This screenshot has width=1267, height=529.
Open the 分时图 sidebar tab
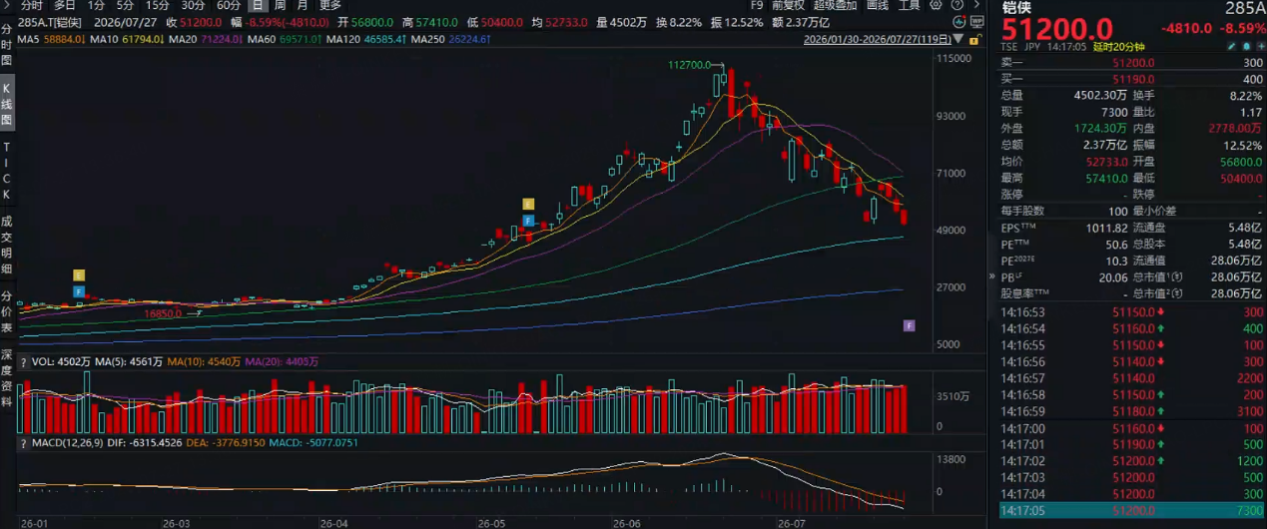coord(7,45)
